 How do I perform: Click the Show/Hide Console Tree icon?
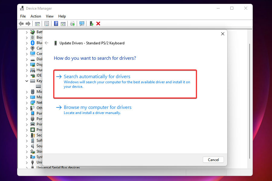(37, 24)
